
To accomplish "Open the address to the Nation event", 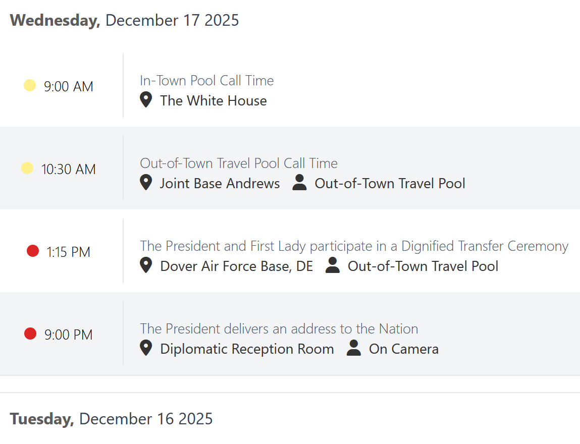I will (279, 329).
